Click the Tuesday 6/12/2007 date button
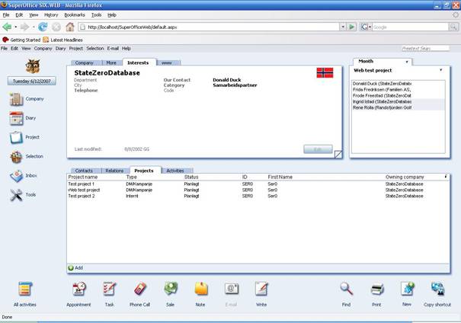Image resolution: width=461 pixels, height=323 pixels. point(32,81)
